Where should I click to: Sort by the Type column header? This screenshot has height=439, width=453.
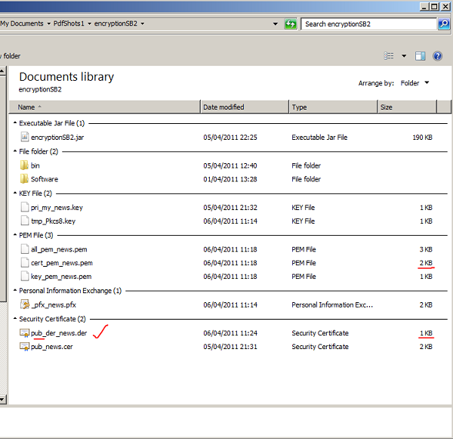click(333, 107)
